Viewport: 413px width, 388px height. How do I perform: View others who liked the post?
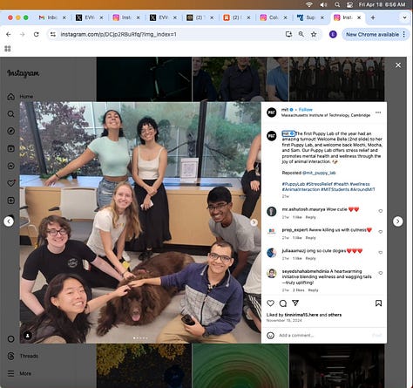335,315
